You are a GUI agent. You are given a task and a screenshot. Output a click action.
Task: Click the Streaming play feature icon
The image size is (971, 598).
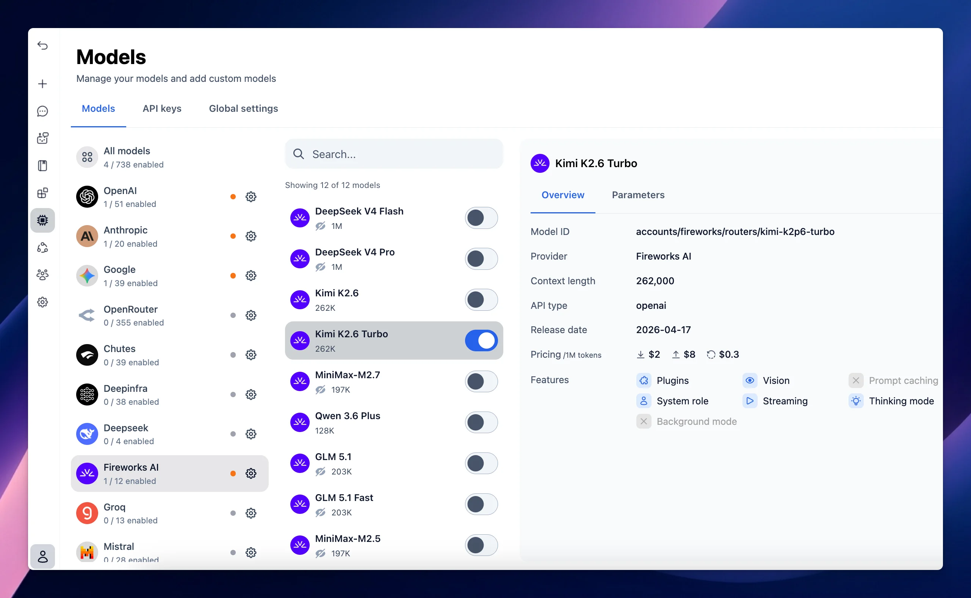click(x=750, y=401)
